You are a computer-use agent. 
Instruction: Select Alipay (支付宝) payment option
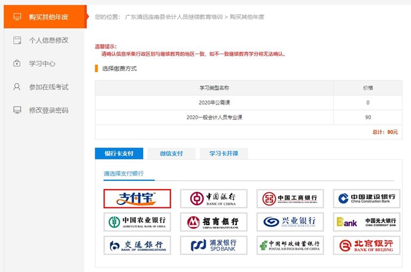[137, 199]
